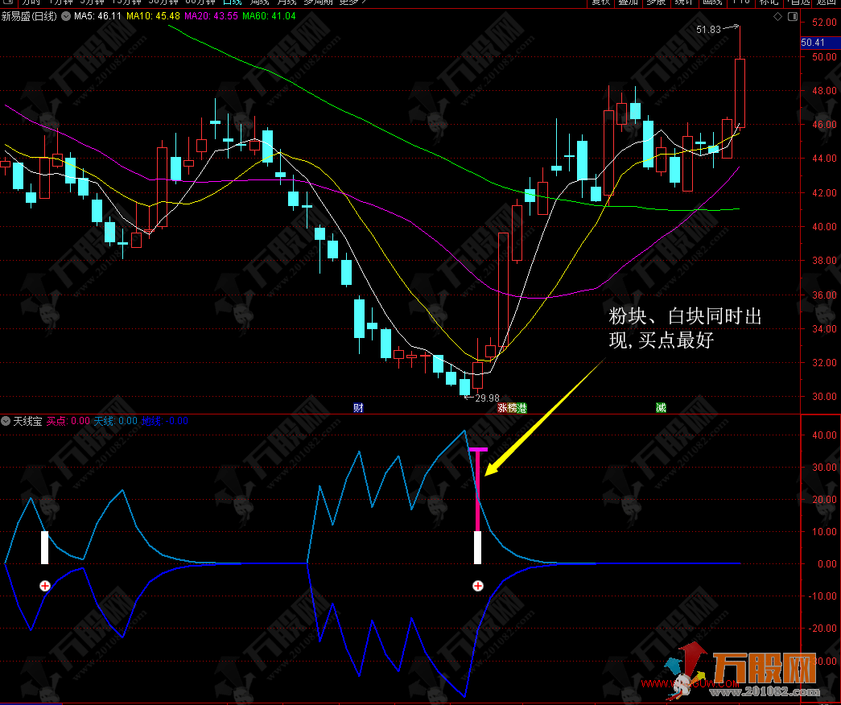The image size is (841, 705).
Task: Click the 48.00 price axis label
Action: [x=824, y=90]
